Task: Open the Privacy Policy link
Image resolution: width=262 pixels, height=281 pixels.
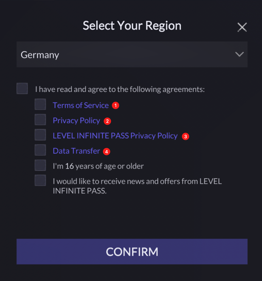Action: point(76,120)
